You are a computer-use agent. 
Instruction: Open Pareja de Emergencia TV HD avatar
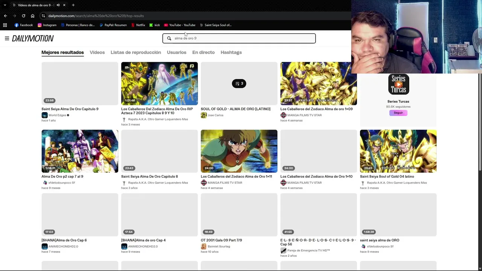[283, 251]
